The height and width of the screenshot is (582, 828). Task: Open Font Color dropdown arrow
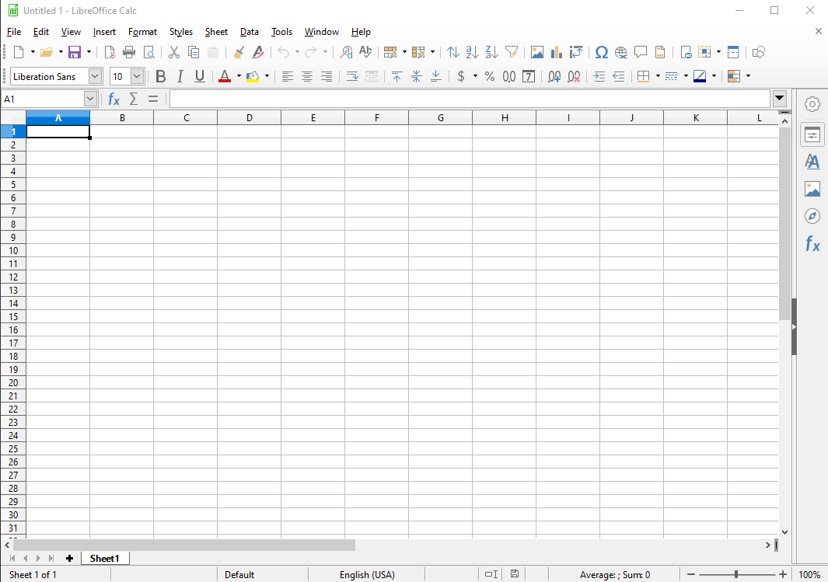[x=239, y=76]
